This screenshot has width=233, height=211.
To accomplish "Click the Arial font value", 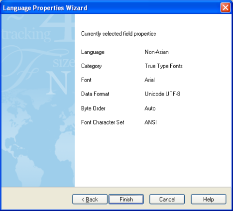I will 150,80.
